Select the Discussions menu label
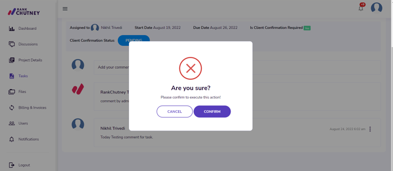This screenshot has height=171, width=393. (28, 44)
